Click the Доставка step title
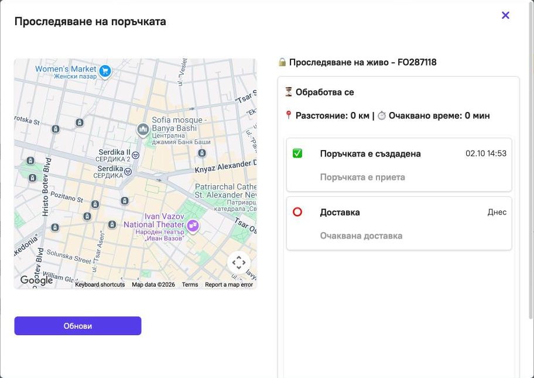The width and height of the screenshot is (534, 378). (340, 212)
